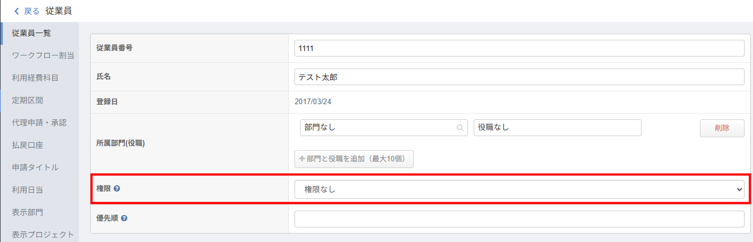Screen dimensions: 753x242
Task: Go to 申請タイトル section
Action: pos(35,167)
